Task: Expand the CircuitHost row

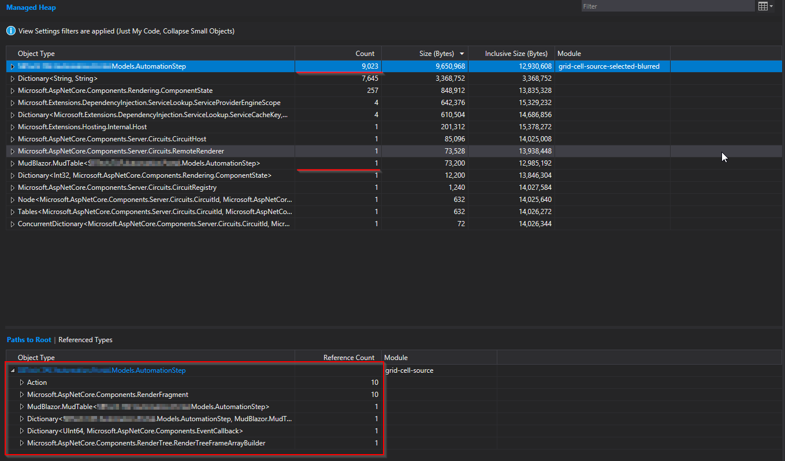Action: (x=12, y=138)
